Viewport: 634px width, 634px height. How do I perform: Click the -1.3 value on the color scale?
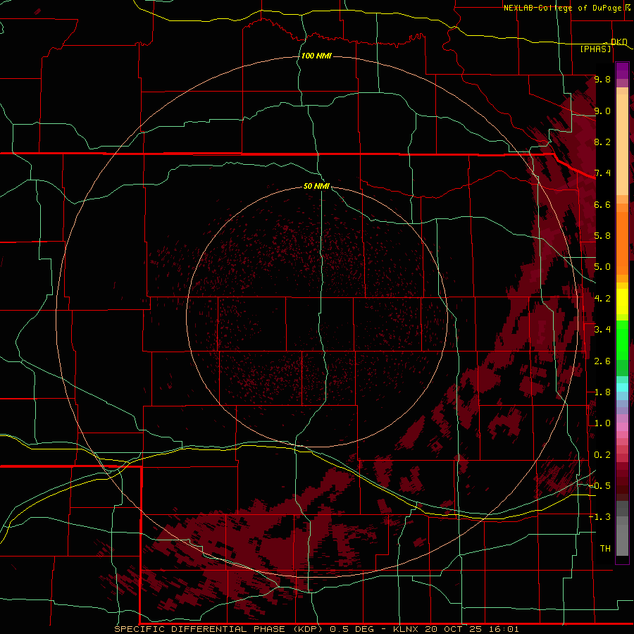pos(599,517)
